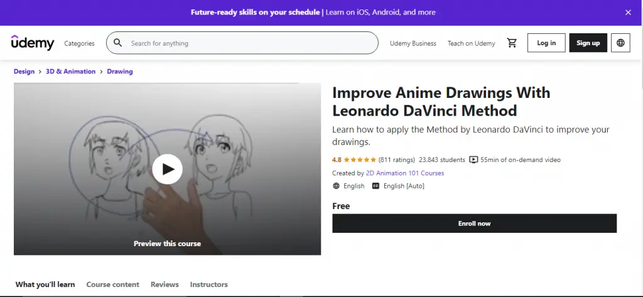
Task: Switch to the Course content tab
Action: point(112,284)
